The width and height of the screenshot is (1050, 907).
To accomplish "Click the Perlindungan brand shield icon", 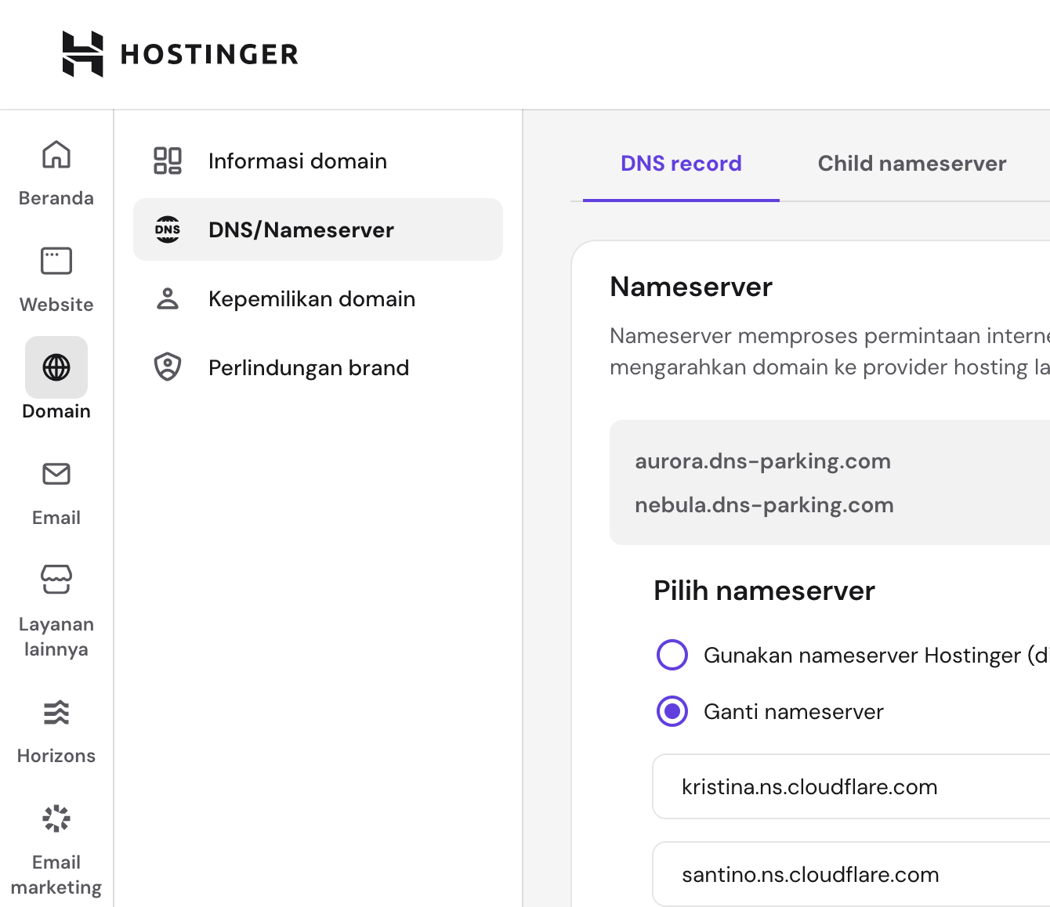I will 168,367.
